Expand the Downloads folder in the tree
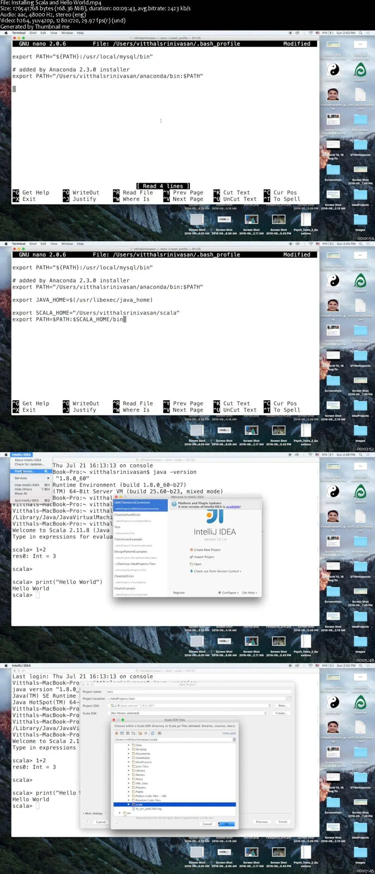This screenshot has height=874, width=375. click(x=129, y=758)
